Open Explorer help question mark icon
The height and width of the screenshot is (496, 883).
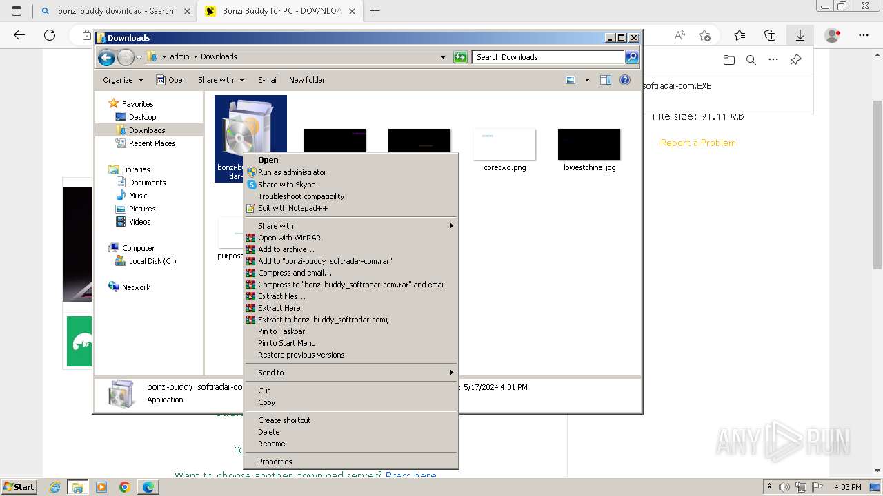pos(625,80)
